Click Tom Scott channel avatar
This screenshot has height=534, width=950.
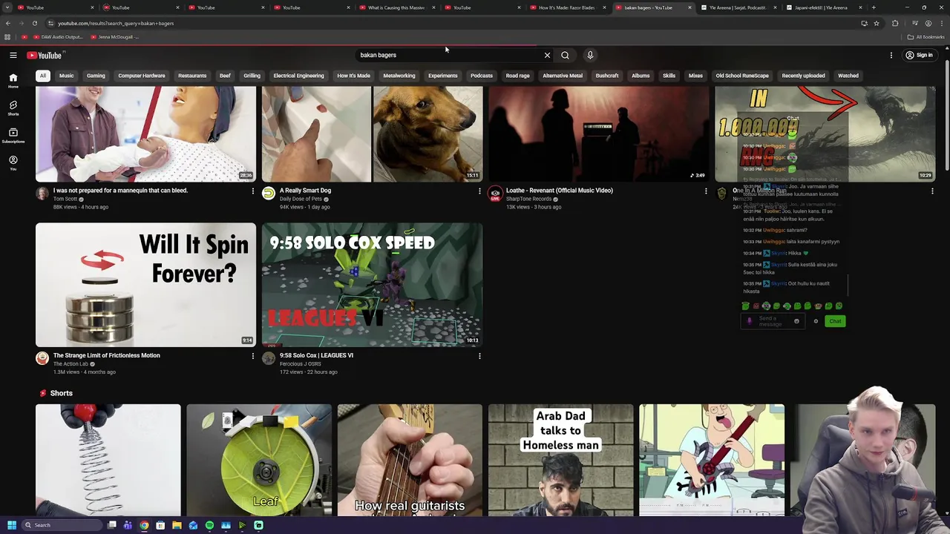(x=42, y=193)
